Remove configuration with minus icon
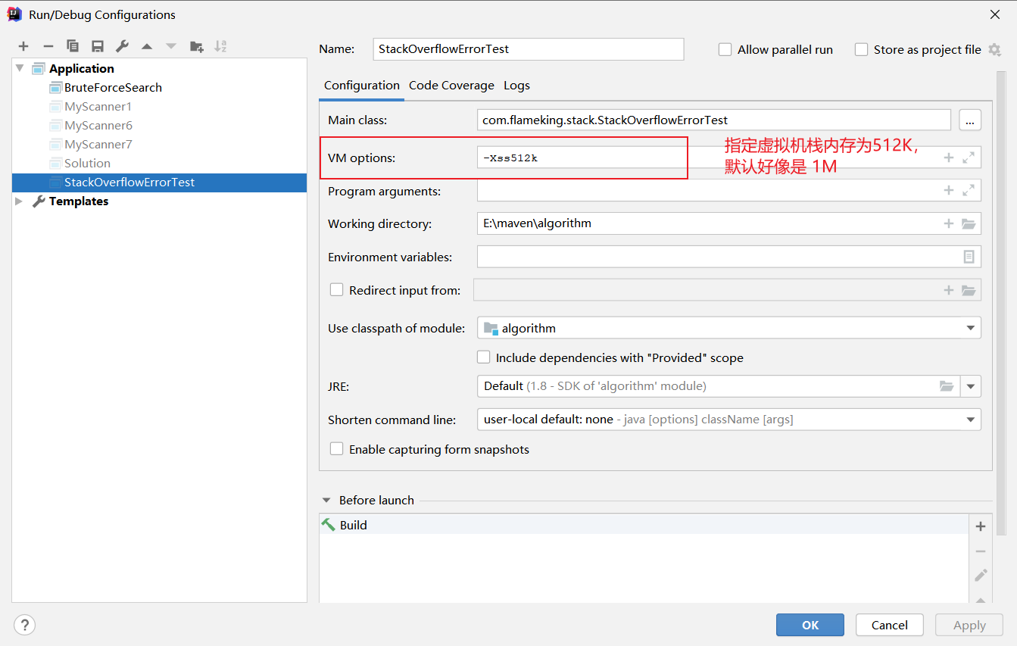Screen dimensions: 1017x646 click(48, 46)
